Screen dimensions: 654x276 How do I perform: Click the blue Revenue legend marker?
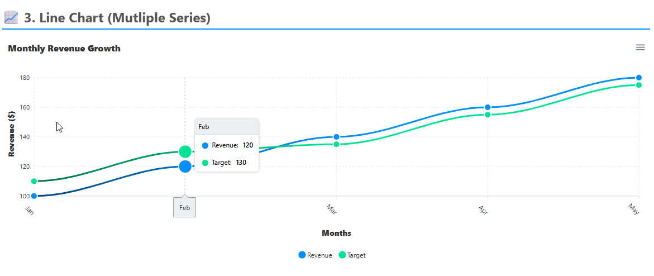tap(302, 255)
